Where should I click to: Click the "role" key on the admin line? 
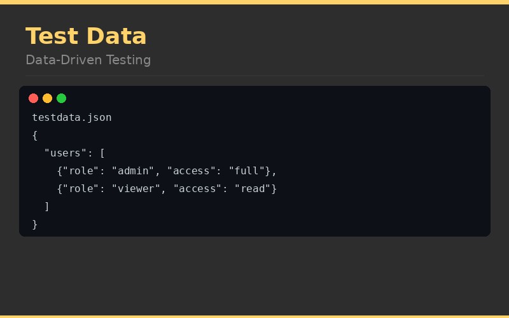(81, 171)
